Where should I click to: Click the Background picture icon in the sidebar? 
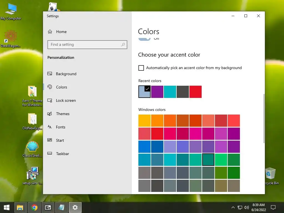pos(50,73)
